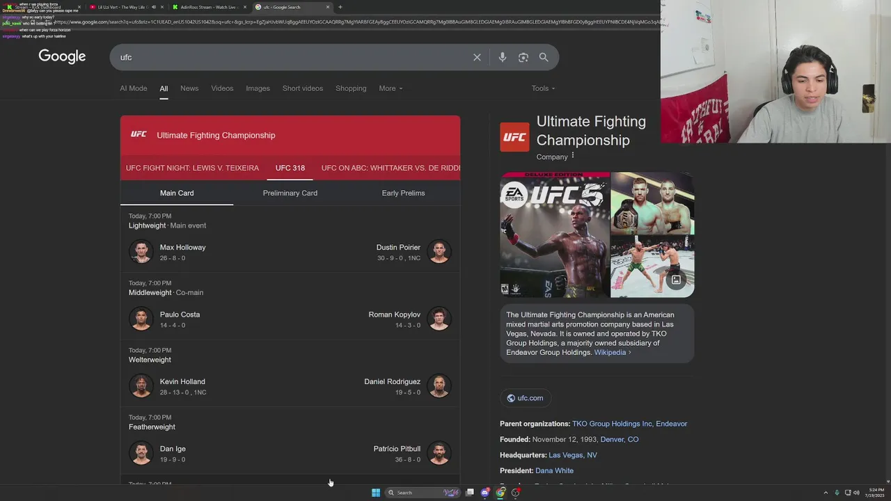Open the Endeavor parent organization link
Image resolution: width=891 pixels, height=501 pixels.
click(x=671, y=424)
